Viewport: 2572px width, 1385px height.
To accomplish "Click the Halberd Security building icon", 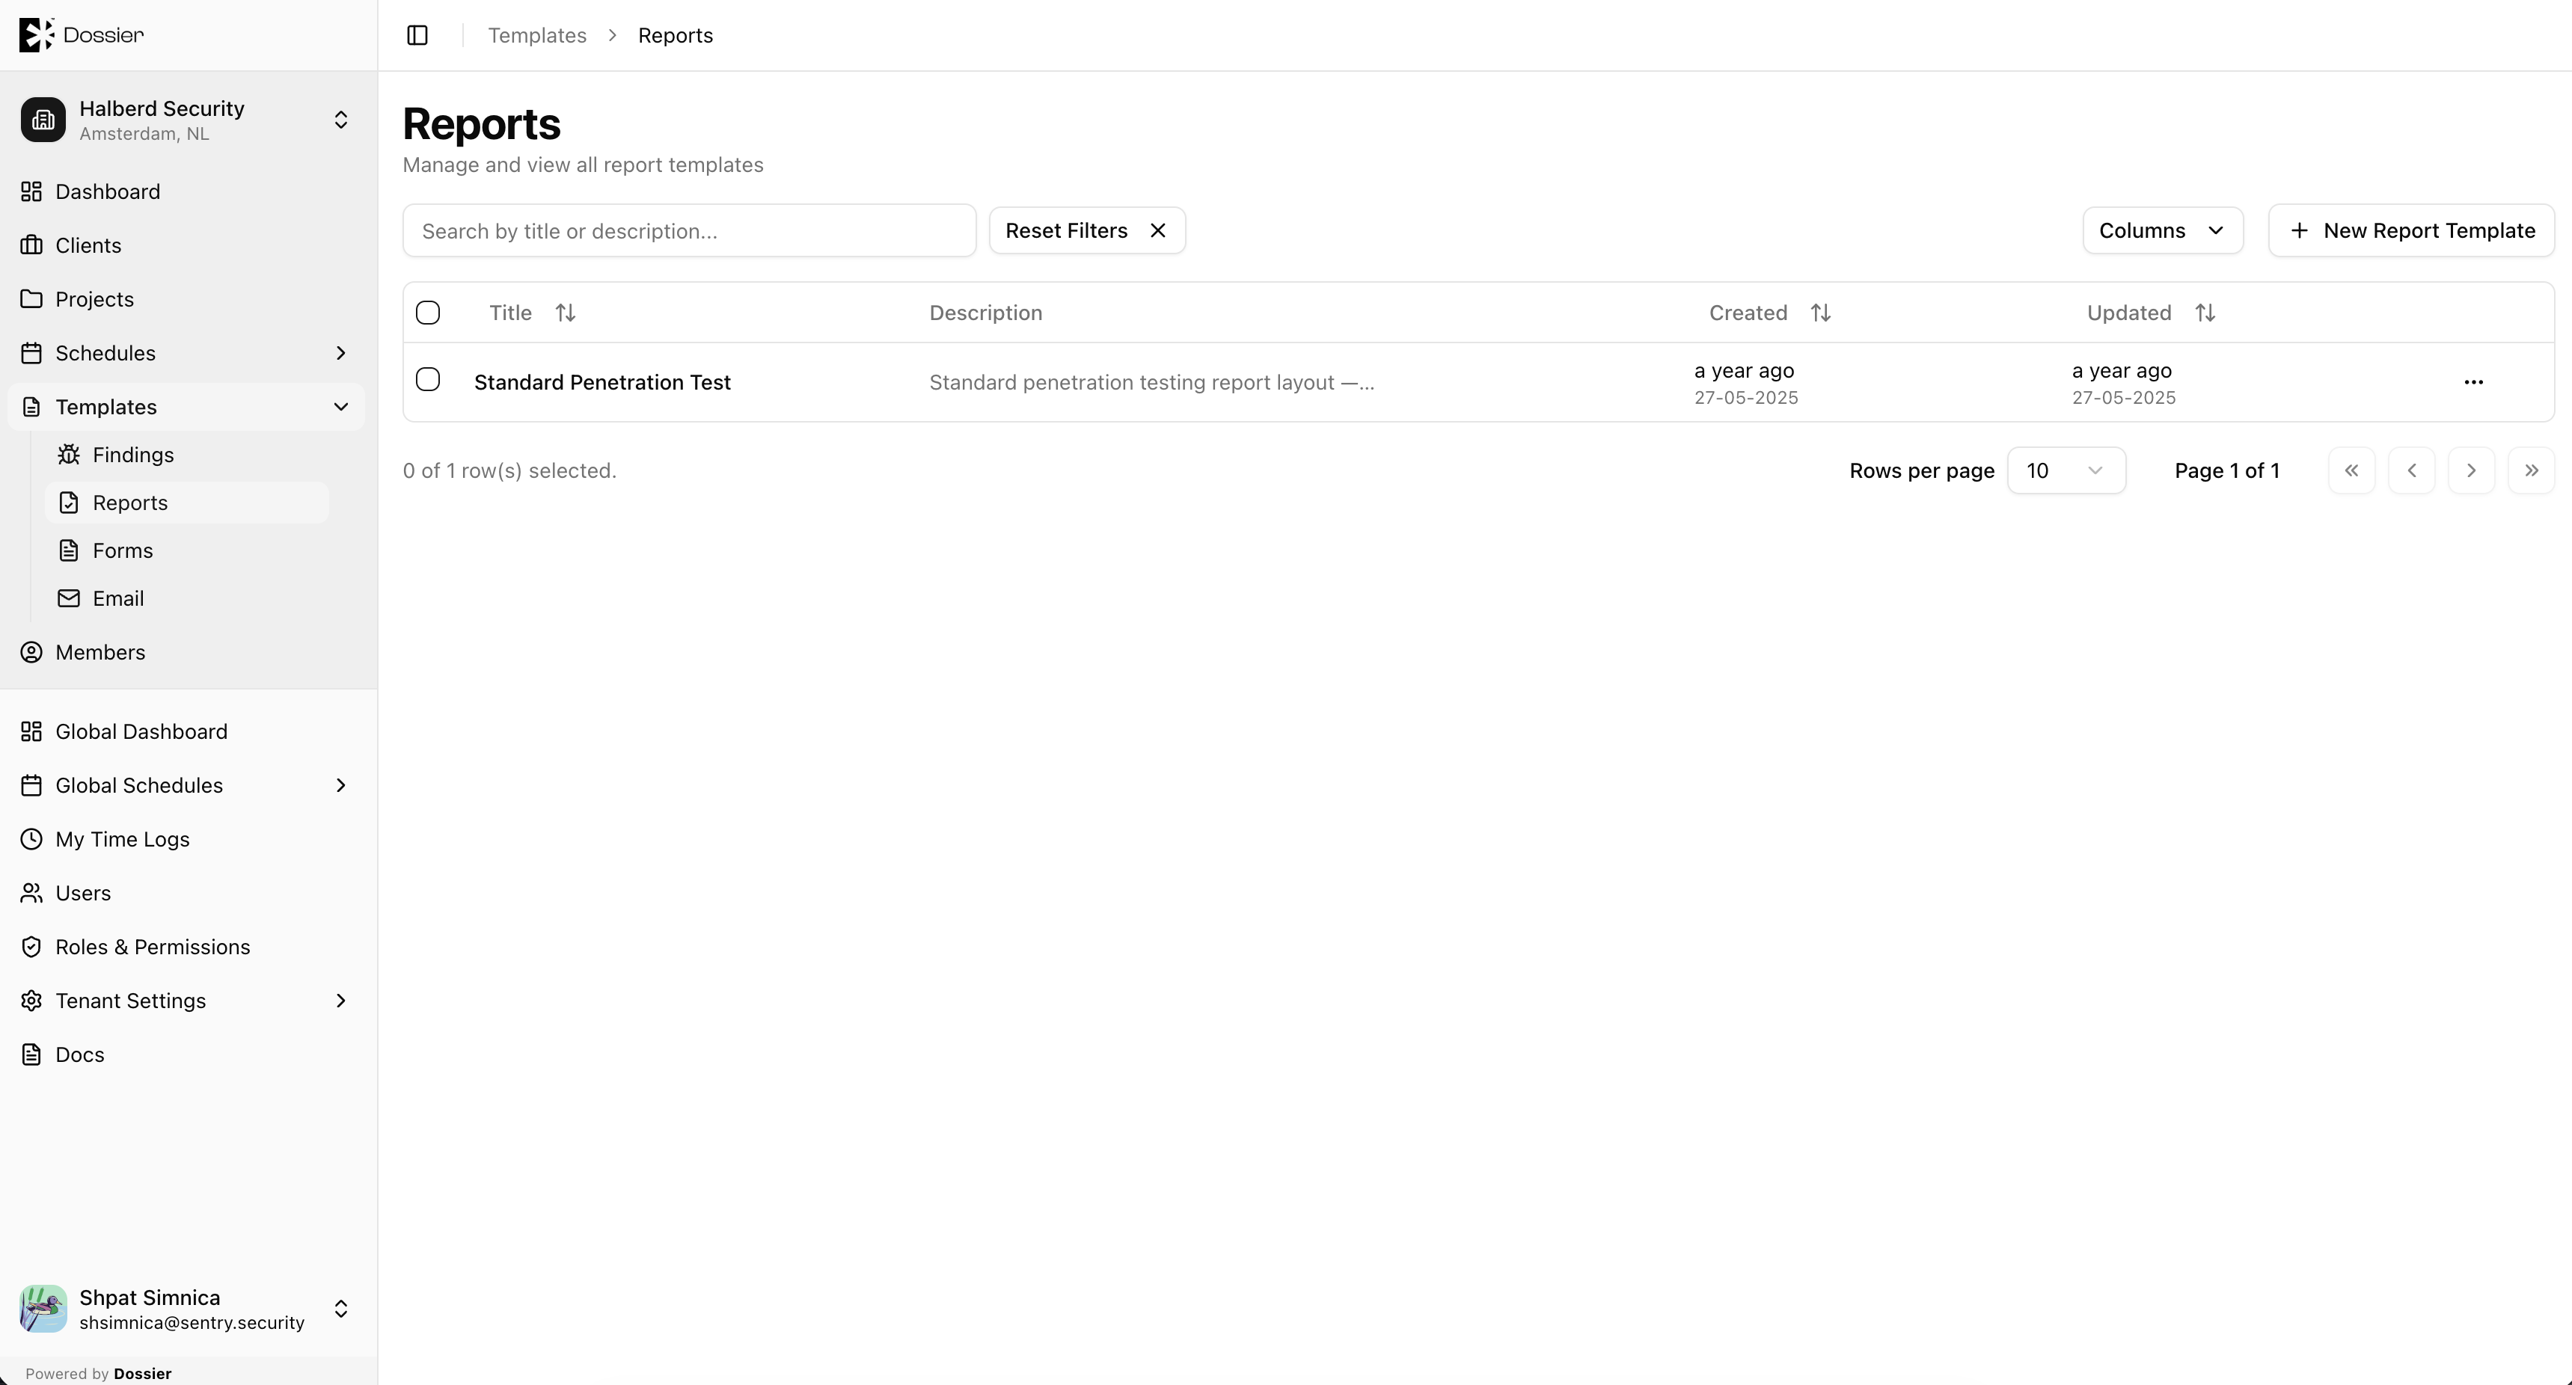I will pyautogui.click(x=43, y=120).
